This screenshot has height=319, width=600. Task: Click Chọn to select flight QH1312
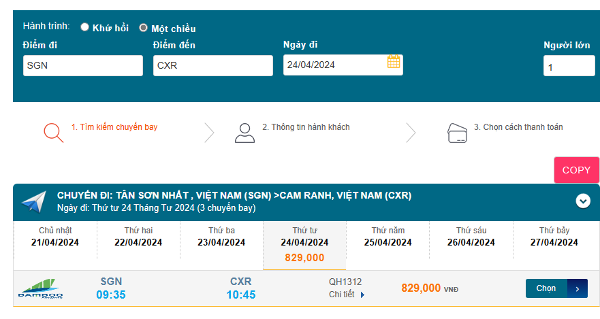point(546,288)
